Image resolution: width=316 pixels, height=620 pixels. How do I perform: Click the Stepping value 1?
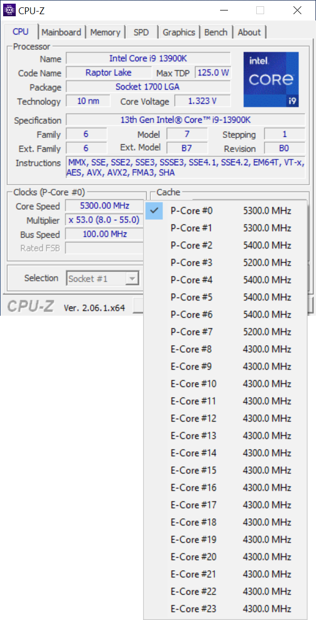(285, 134)
